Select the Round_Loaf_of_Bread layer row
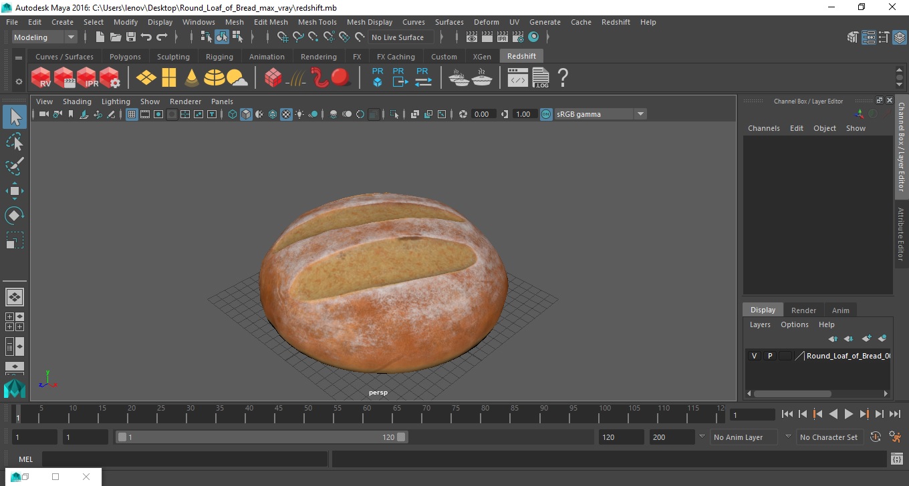 pos(819,356)
